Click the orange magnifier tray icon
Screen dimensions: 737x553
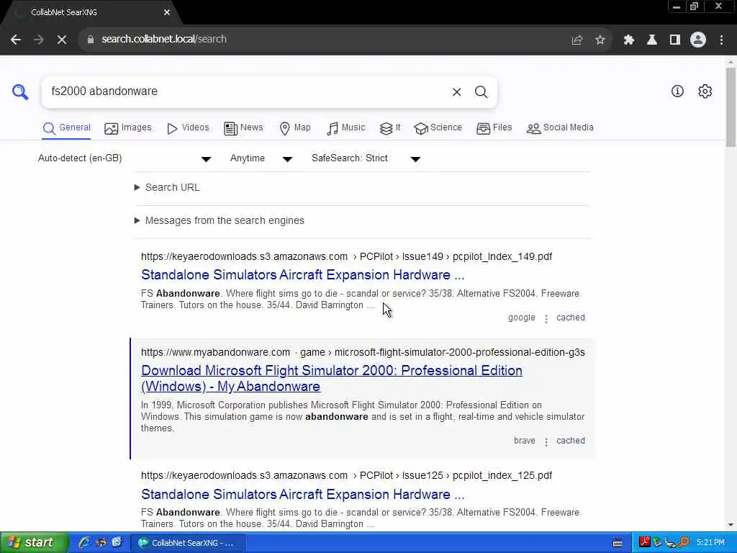coord(684,543)
